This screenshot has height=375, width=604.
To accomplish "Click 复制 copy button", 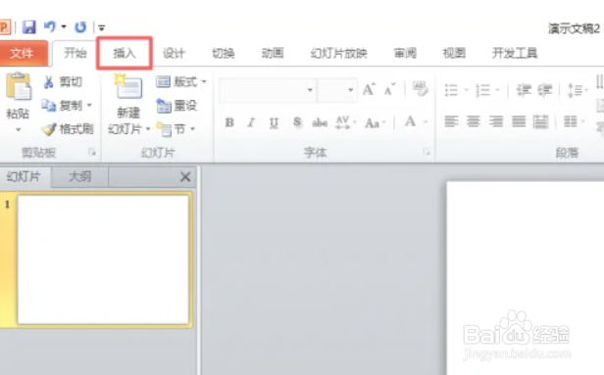I will click(62, 105).
